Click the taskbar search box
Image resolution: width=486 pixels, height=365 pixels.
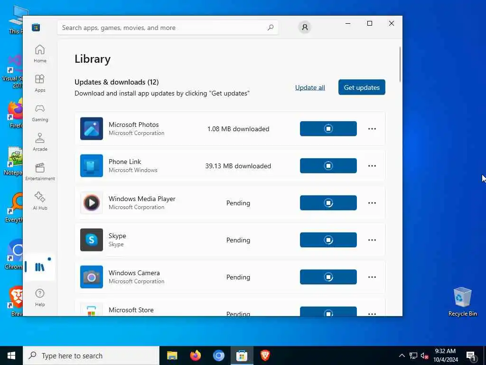pos(91,355)
